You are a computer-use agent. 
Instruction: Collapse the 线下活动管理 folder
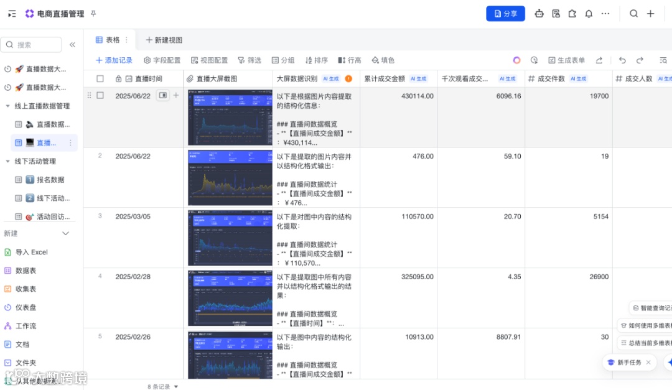coord(7,161)
